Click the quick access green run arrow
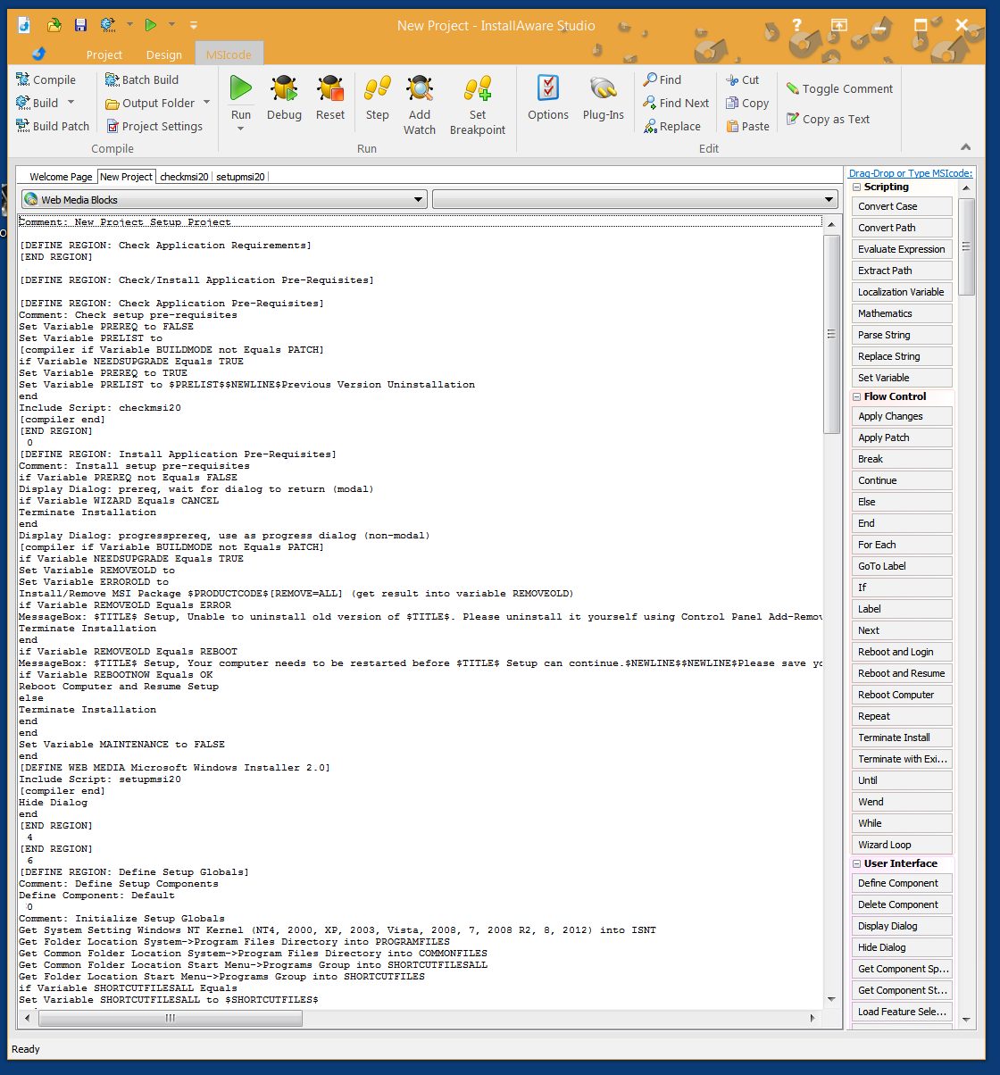Viewport: 1000px width, 1075px height. (x=151, y=25)
